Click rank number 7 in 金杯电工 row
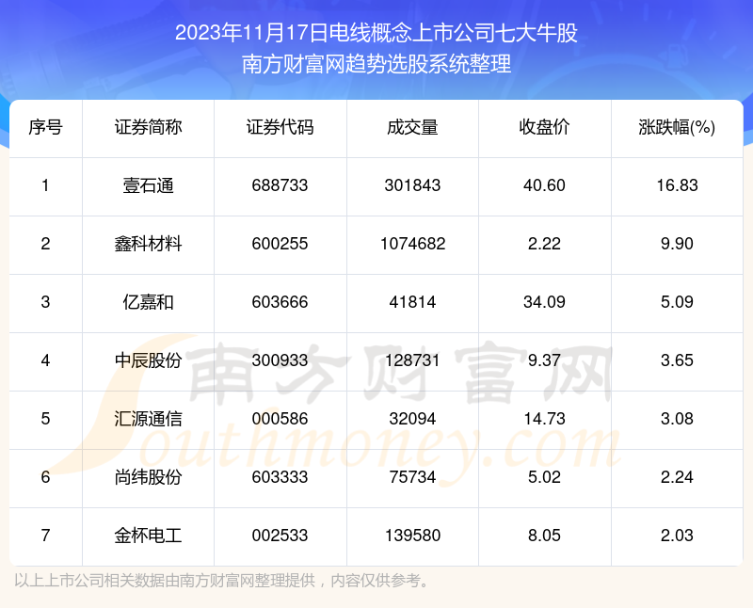753x608 pixels. (45, 536)
